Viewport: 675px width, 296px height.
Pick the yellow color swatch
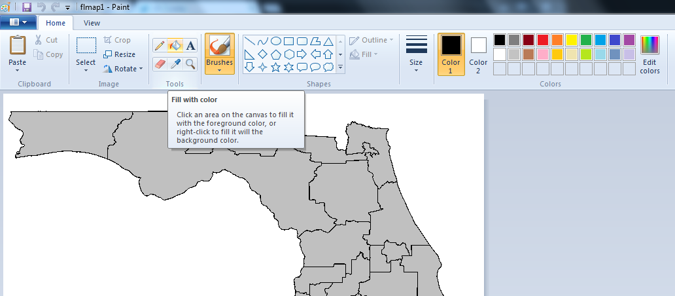pyautogui.click(x=572, y=40)
